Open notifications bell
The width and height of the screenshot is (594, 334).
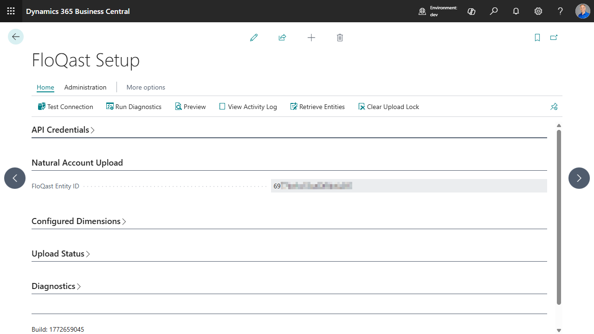click(x=516, y=11)
